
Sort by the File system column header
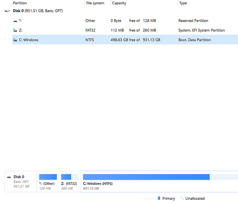(x=95, y=3)
